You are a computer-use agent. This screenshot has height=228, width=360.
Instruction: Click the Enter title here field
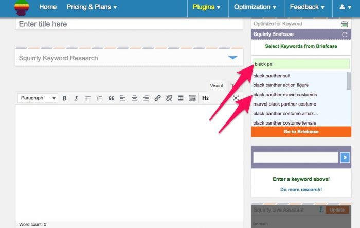pyautogui.click(x=129, y=24)
